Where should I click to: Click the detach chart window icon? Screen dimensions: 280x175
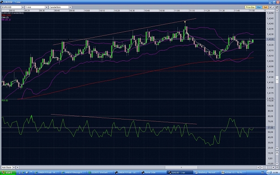point(277,7)
